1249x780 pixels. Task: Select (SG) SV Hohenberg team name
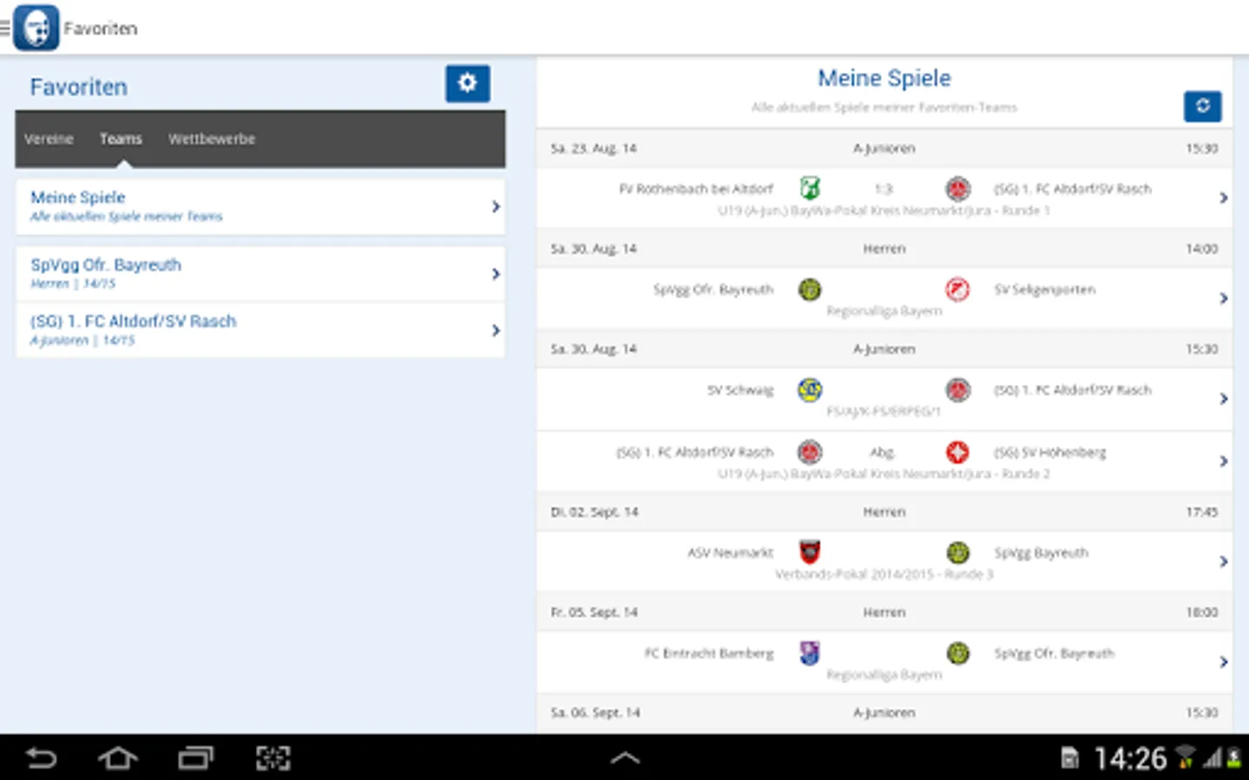(x=1050, y=452)
